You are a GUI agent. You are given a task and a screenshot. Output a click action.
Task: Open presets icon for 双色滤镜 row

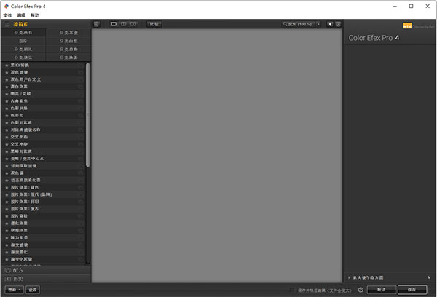81,73
